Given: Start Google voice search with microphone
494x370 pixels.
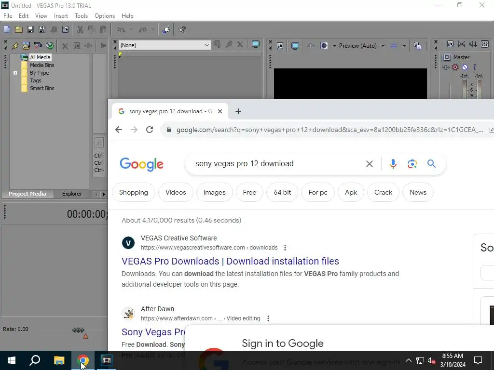Looking at the screenshot, I should pyautogui.click(x=393, y=164).
